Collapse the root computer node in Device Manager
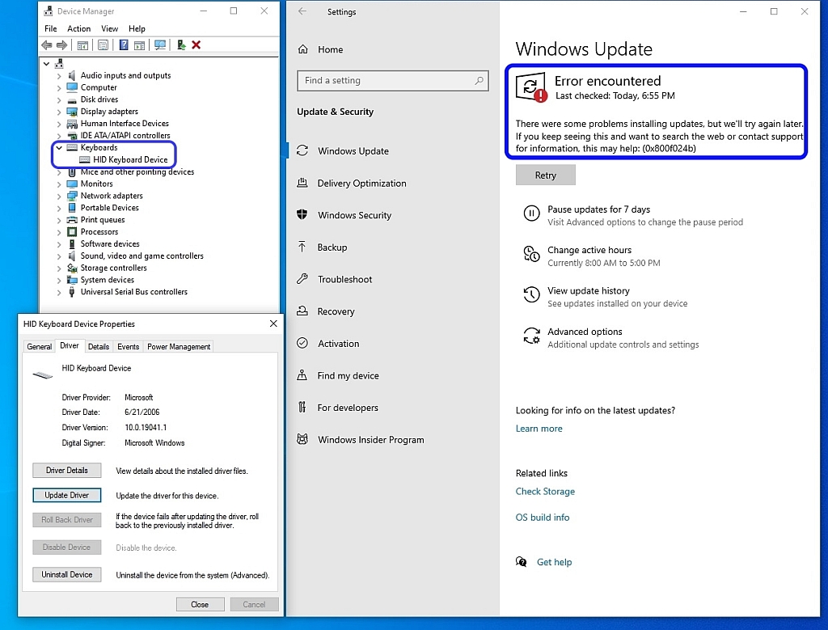 46,64
